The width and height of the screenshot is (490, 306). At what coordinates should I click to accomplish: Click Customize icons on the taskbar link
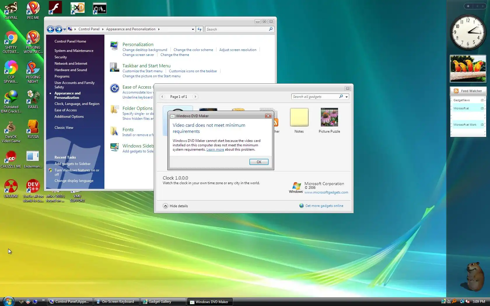point(193,71)
